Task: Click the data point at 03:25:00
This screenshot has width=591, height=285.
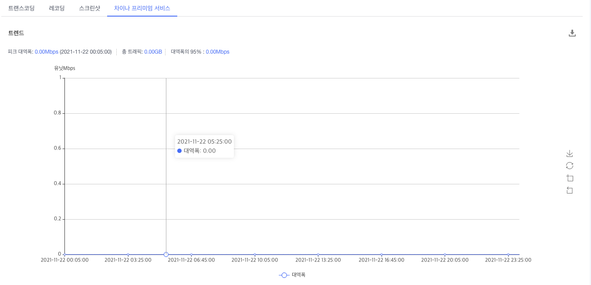Action: [x=128, y=254]
